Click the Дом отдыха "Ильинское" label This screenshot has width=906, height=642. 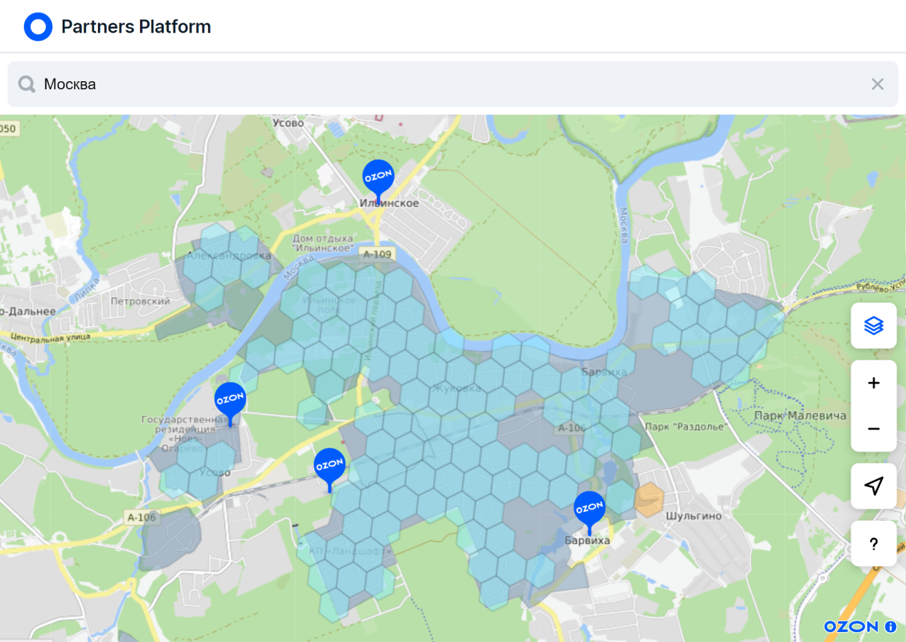[323, 243]
